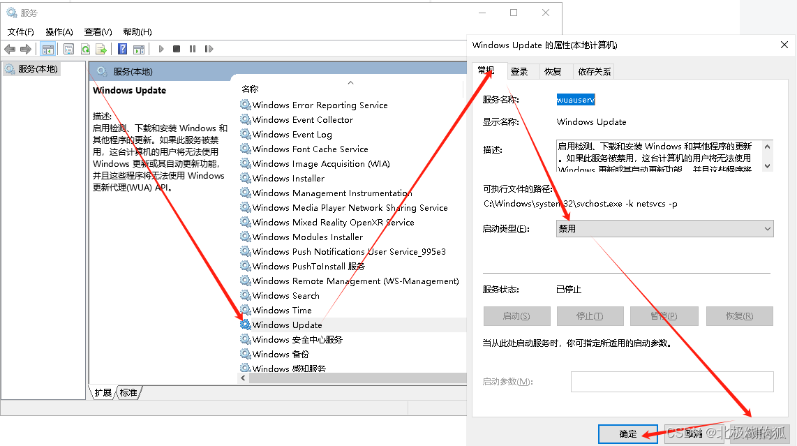Toggle Show/Hide Console Tree toolbar icon
Viewport: 797px width, 446px height.
click(x=47, y=50)
